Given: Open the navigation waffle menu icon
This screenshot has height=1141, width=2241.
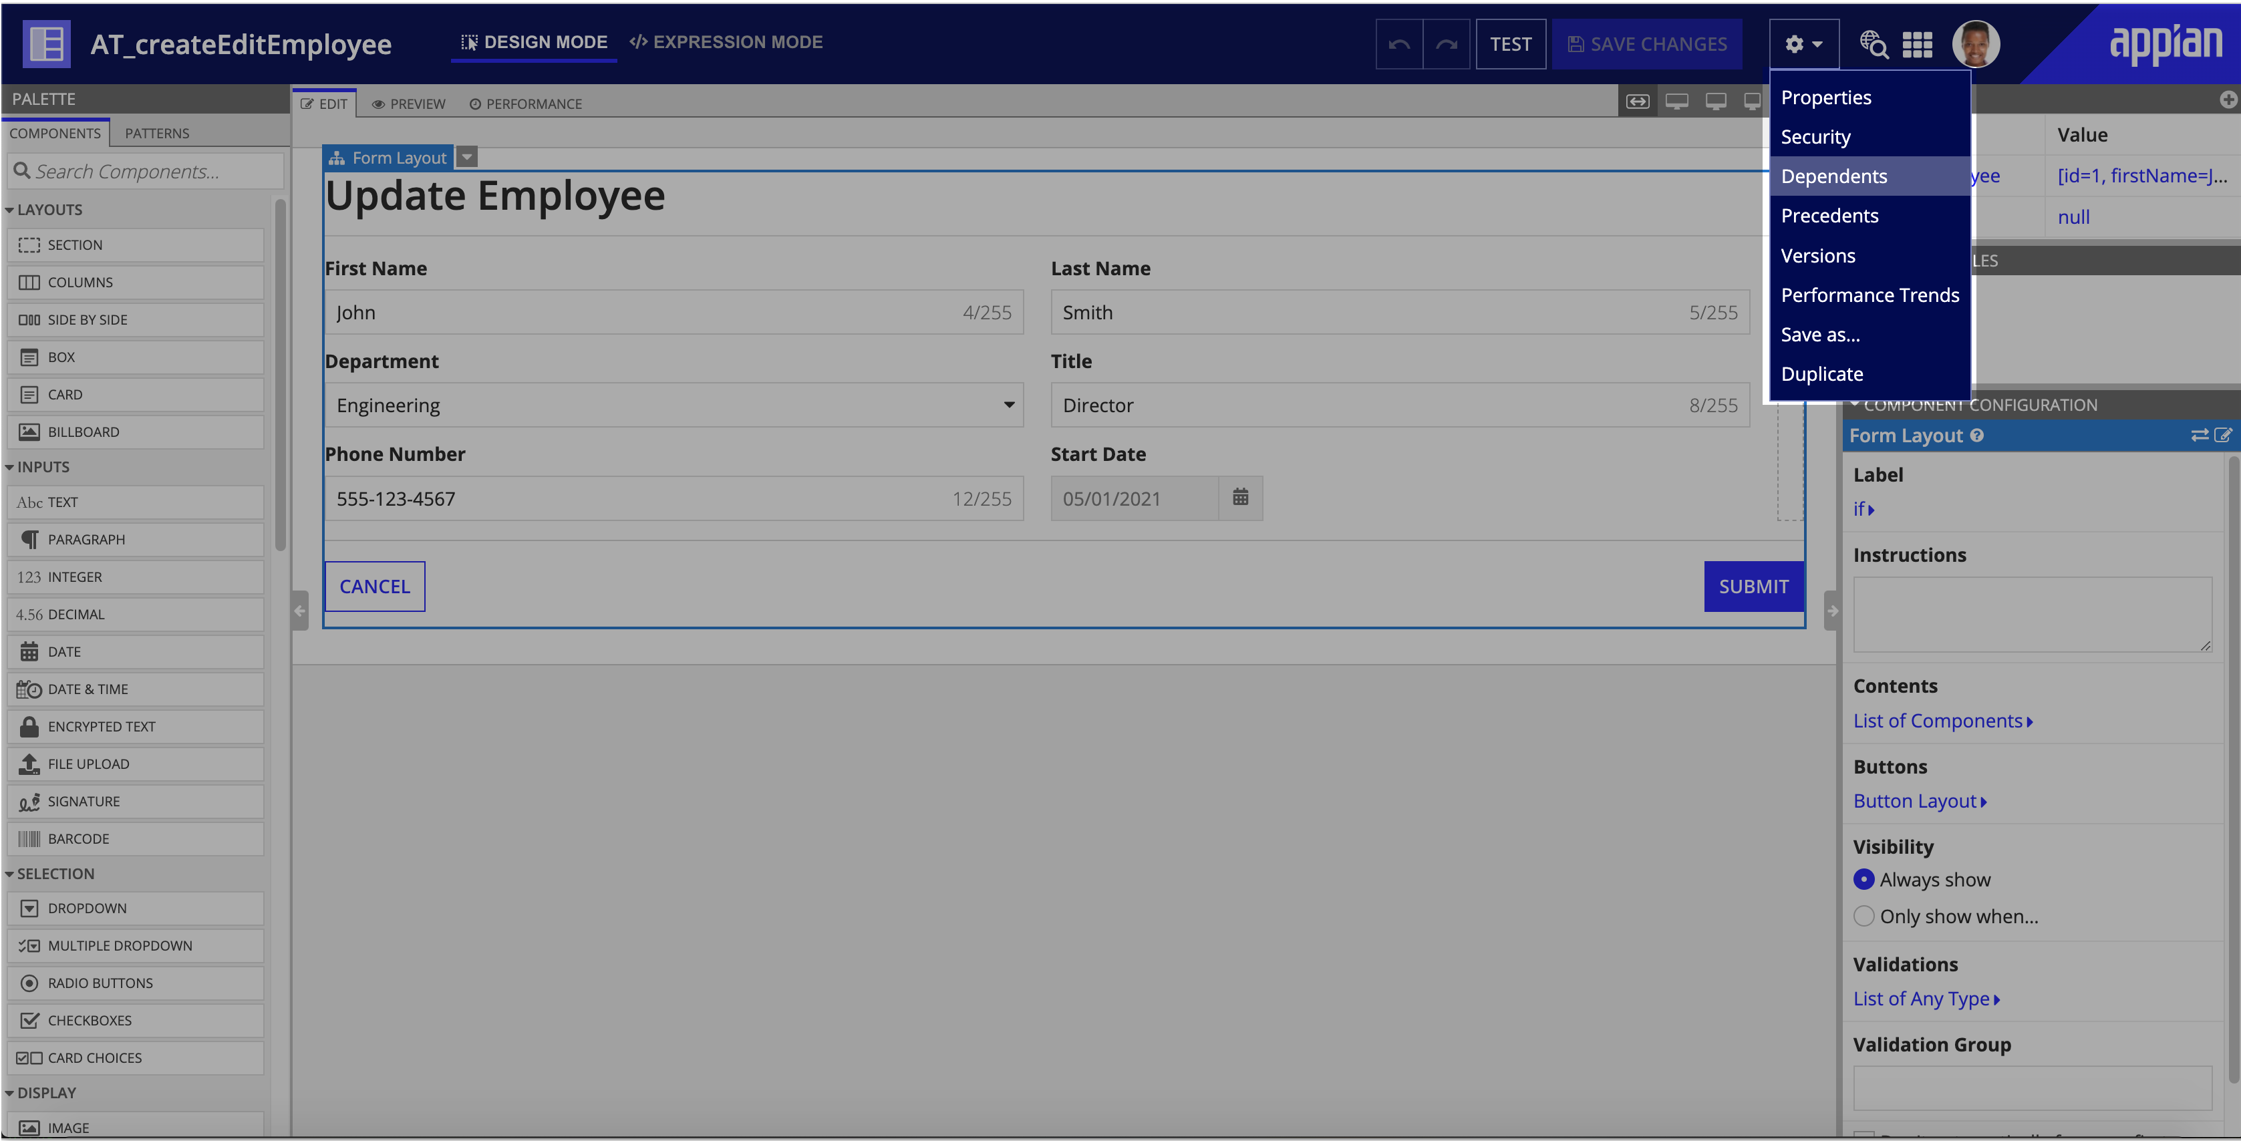Looking at the screenshot, I should point(1918,44).
